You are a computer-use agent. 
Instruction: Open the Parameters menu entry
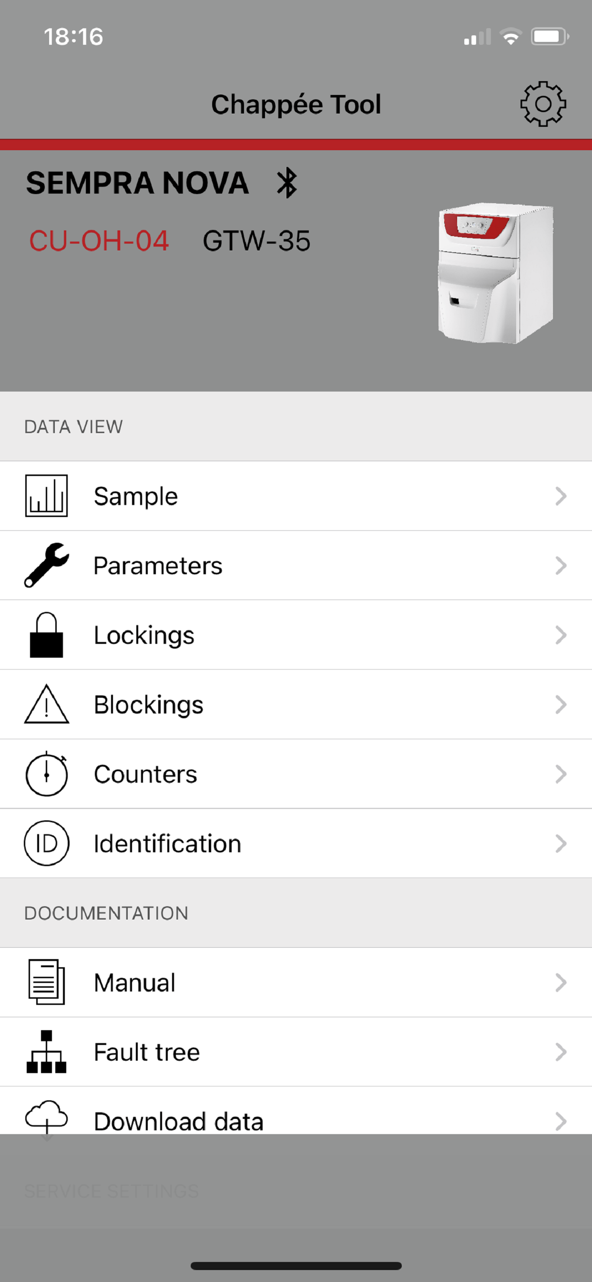(x=296, y=565)
